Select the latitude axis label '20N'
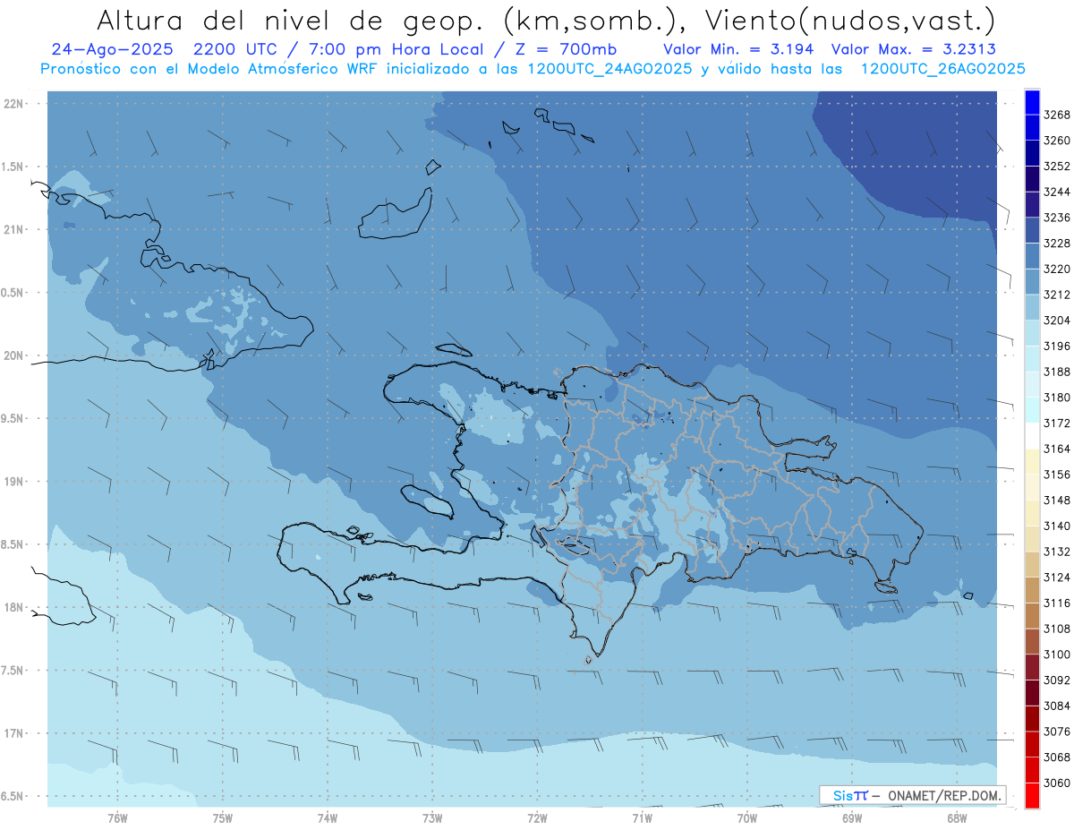This screenshot has width=1074, height=830. click(x=15, y=355)
